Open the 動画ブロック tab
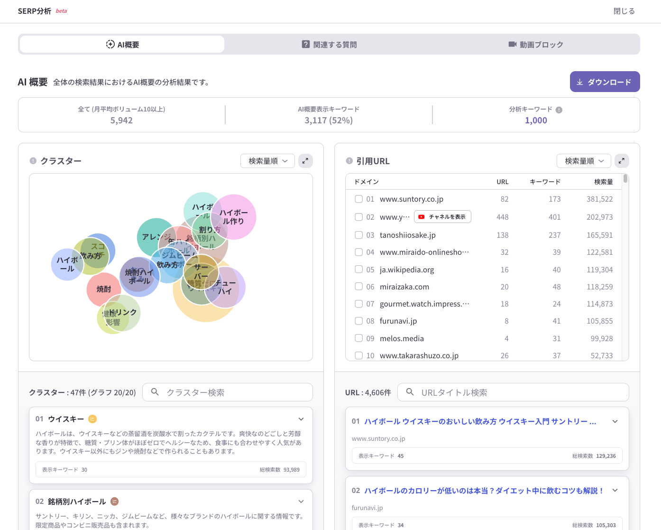The width and height of the screenshot is (661, 530). (x=536, y=44)
